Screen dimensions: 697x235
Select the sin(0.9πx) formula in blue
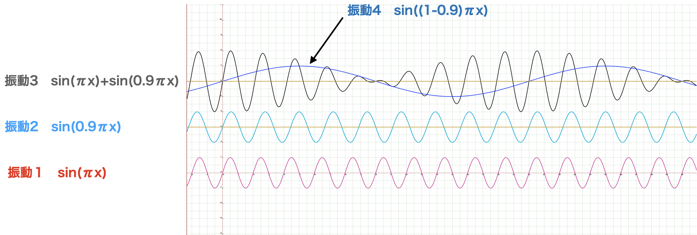point(86,127)
